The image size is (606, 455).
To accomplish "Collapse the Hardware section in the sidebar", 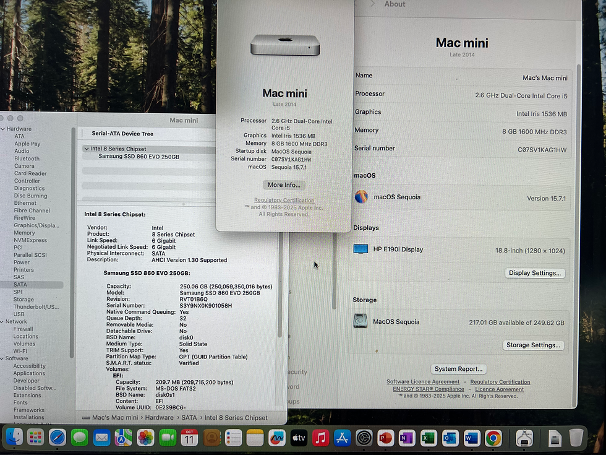I will pyautogui.click(x=4, y=128).
